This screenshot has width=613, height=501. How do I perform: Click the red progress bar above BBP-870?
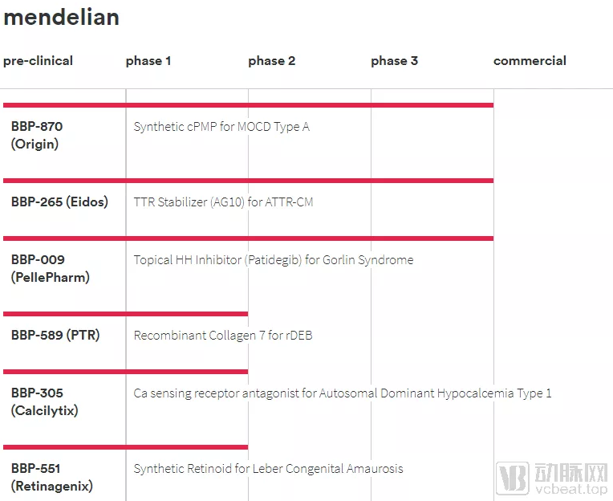point(248,105)
